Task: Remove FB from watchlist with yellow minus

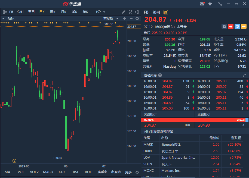Action: [244, 26]
